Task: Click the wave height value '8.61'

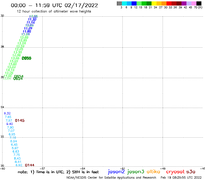Action: pyautogui.click(x=18, y=162)
